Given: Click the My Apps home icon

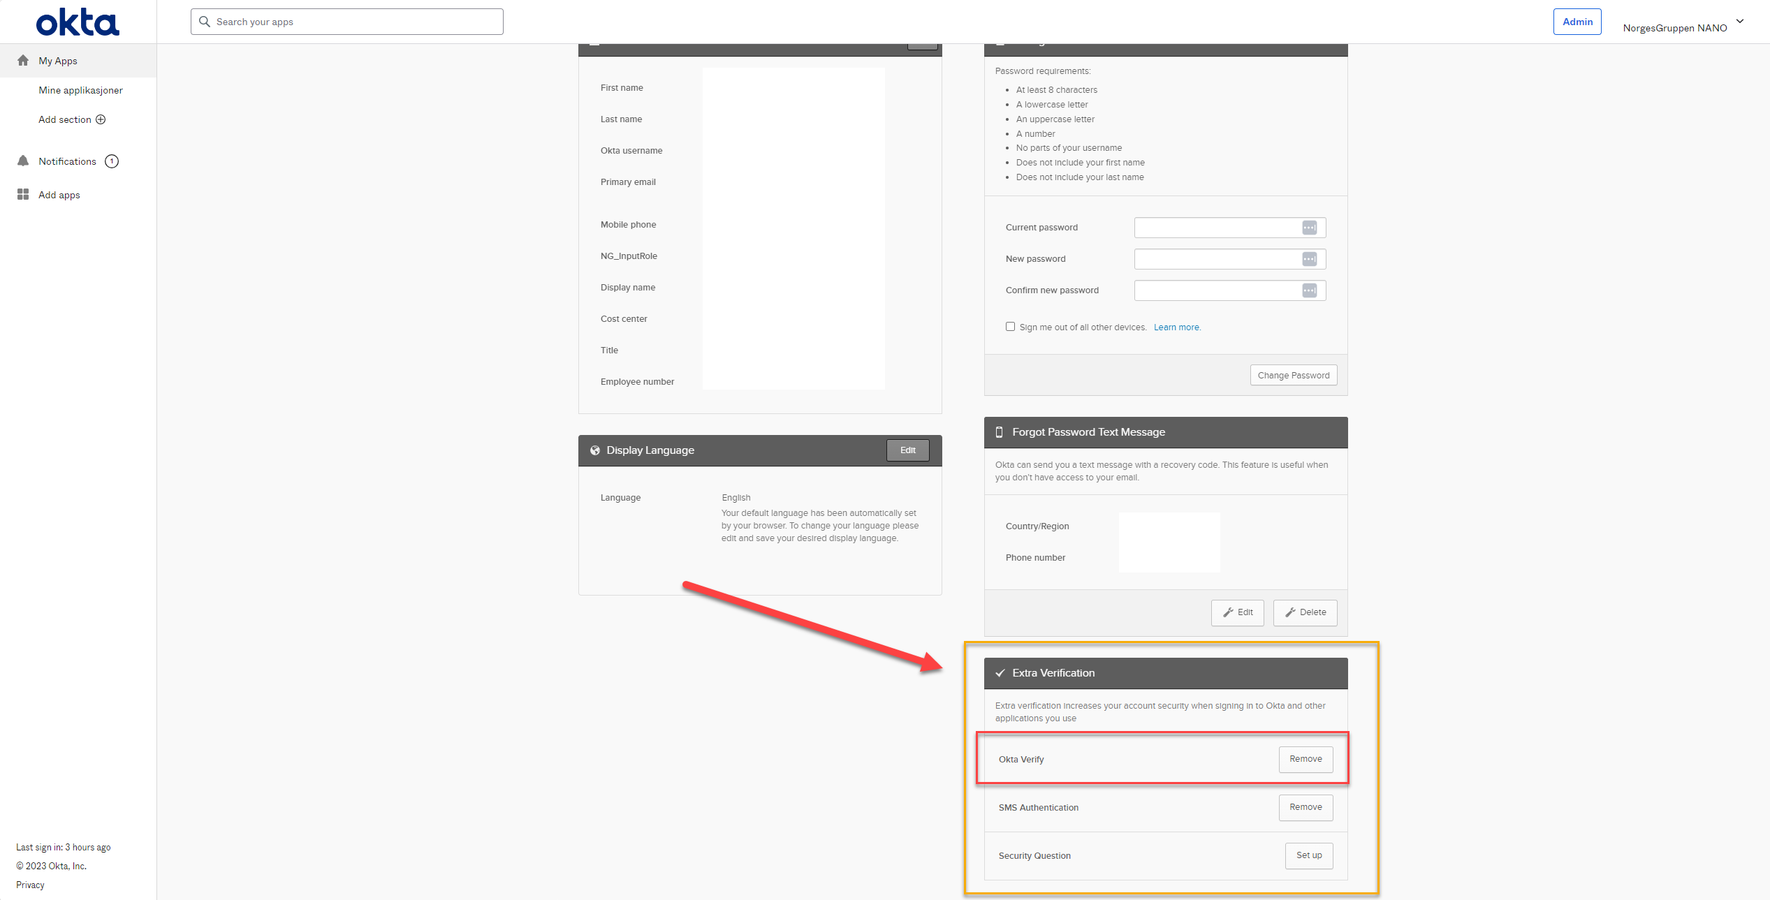Looking at the screenshot, I should pyautogui.click(x=23, y=61).
